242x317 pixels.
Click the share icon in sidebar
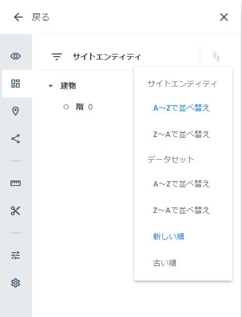coord(15,139)
